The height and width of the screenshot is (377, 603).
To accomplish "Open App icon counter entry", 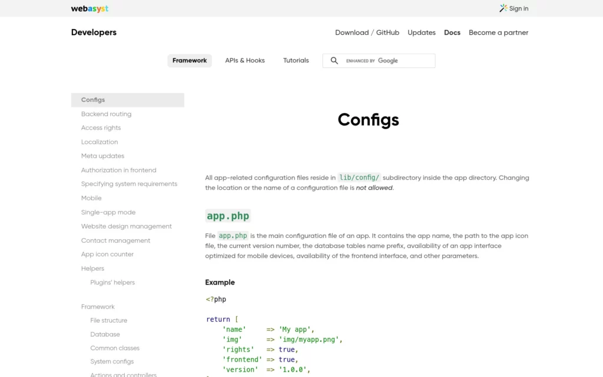I will pos(107,254).
